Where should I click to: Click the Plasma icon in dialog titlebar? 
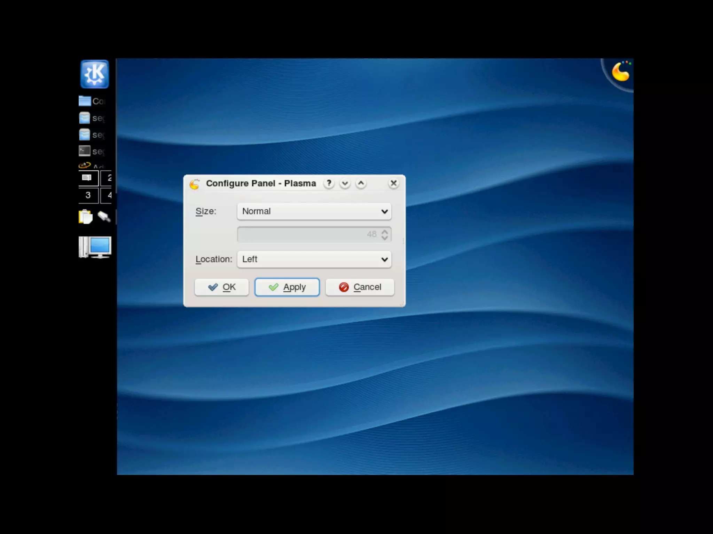(195, 184)
